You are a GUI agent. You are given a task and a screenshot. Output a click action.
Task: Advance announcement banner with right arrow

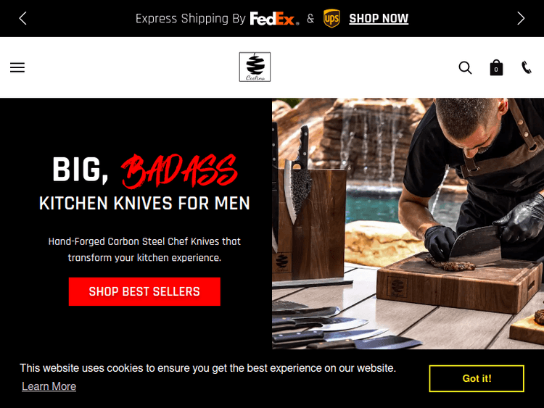521,18
